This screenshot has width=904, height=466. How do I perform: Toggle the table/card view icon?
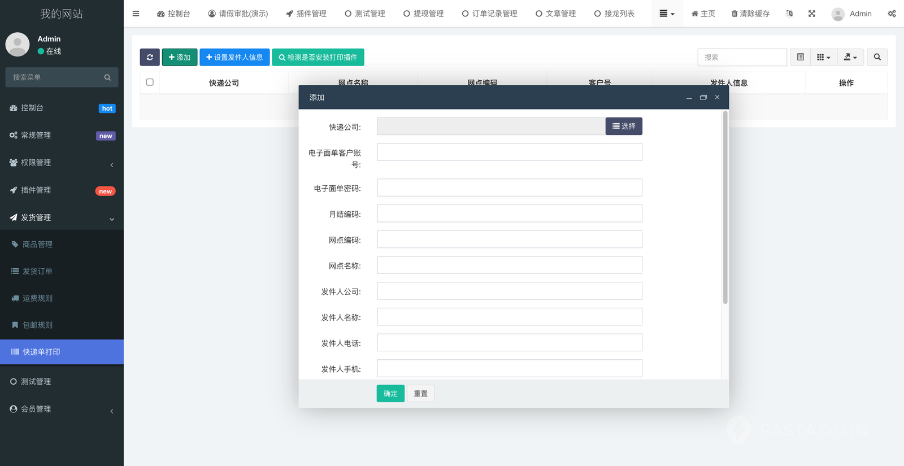coord(800,57)
